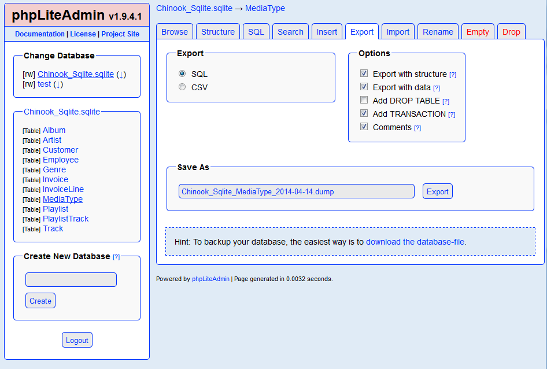Click the Logout button
The height and width of the screenshot is (369, 547).
[77, 341]
